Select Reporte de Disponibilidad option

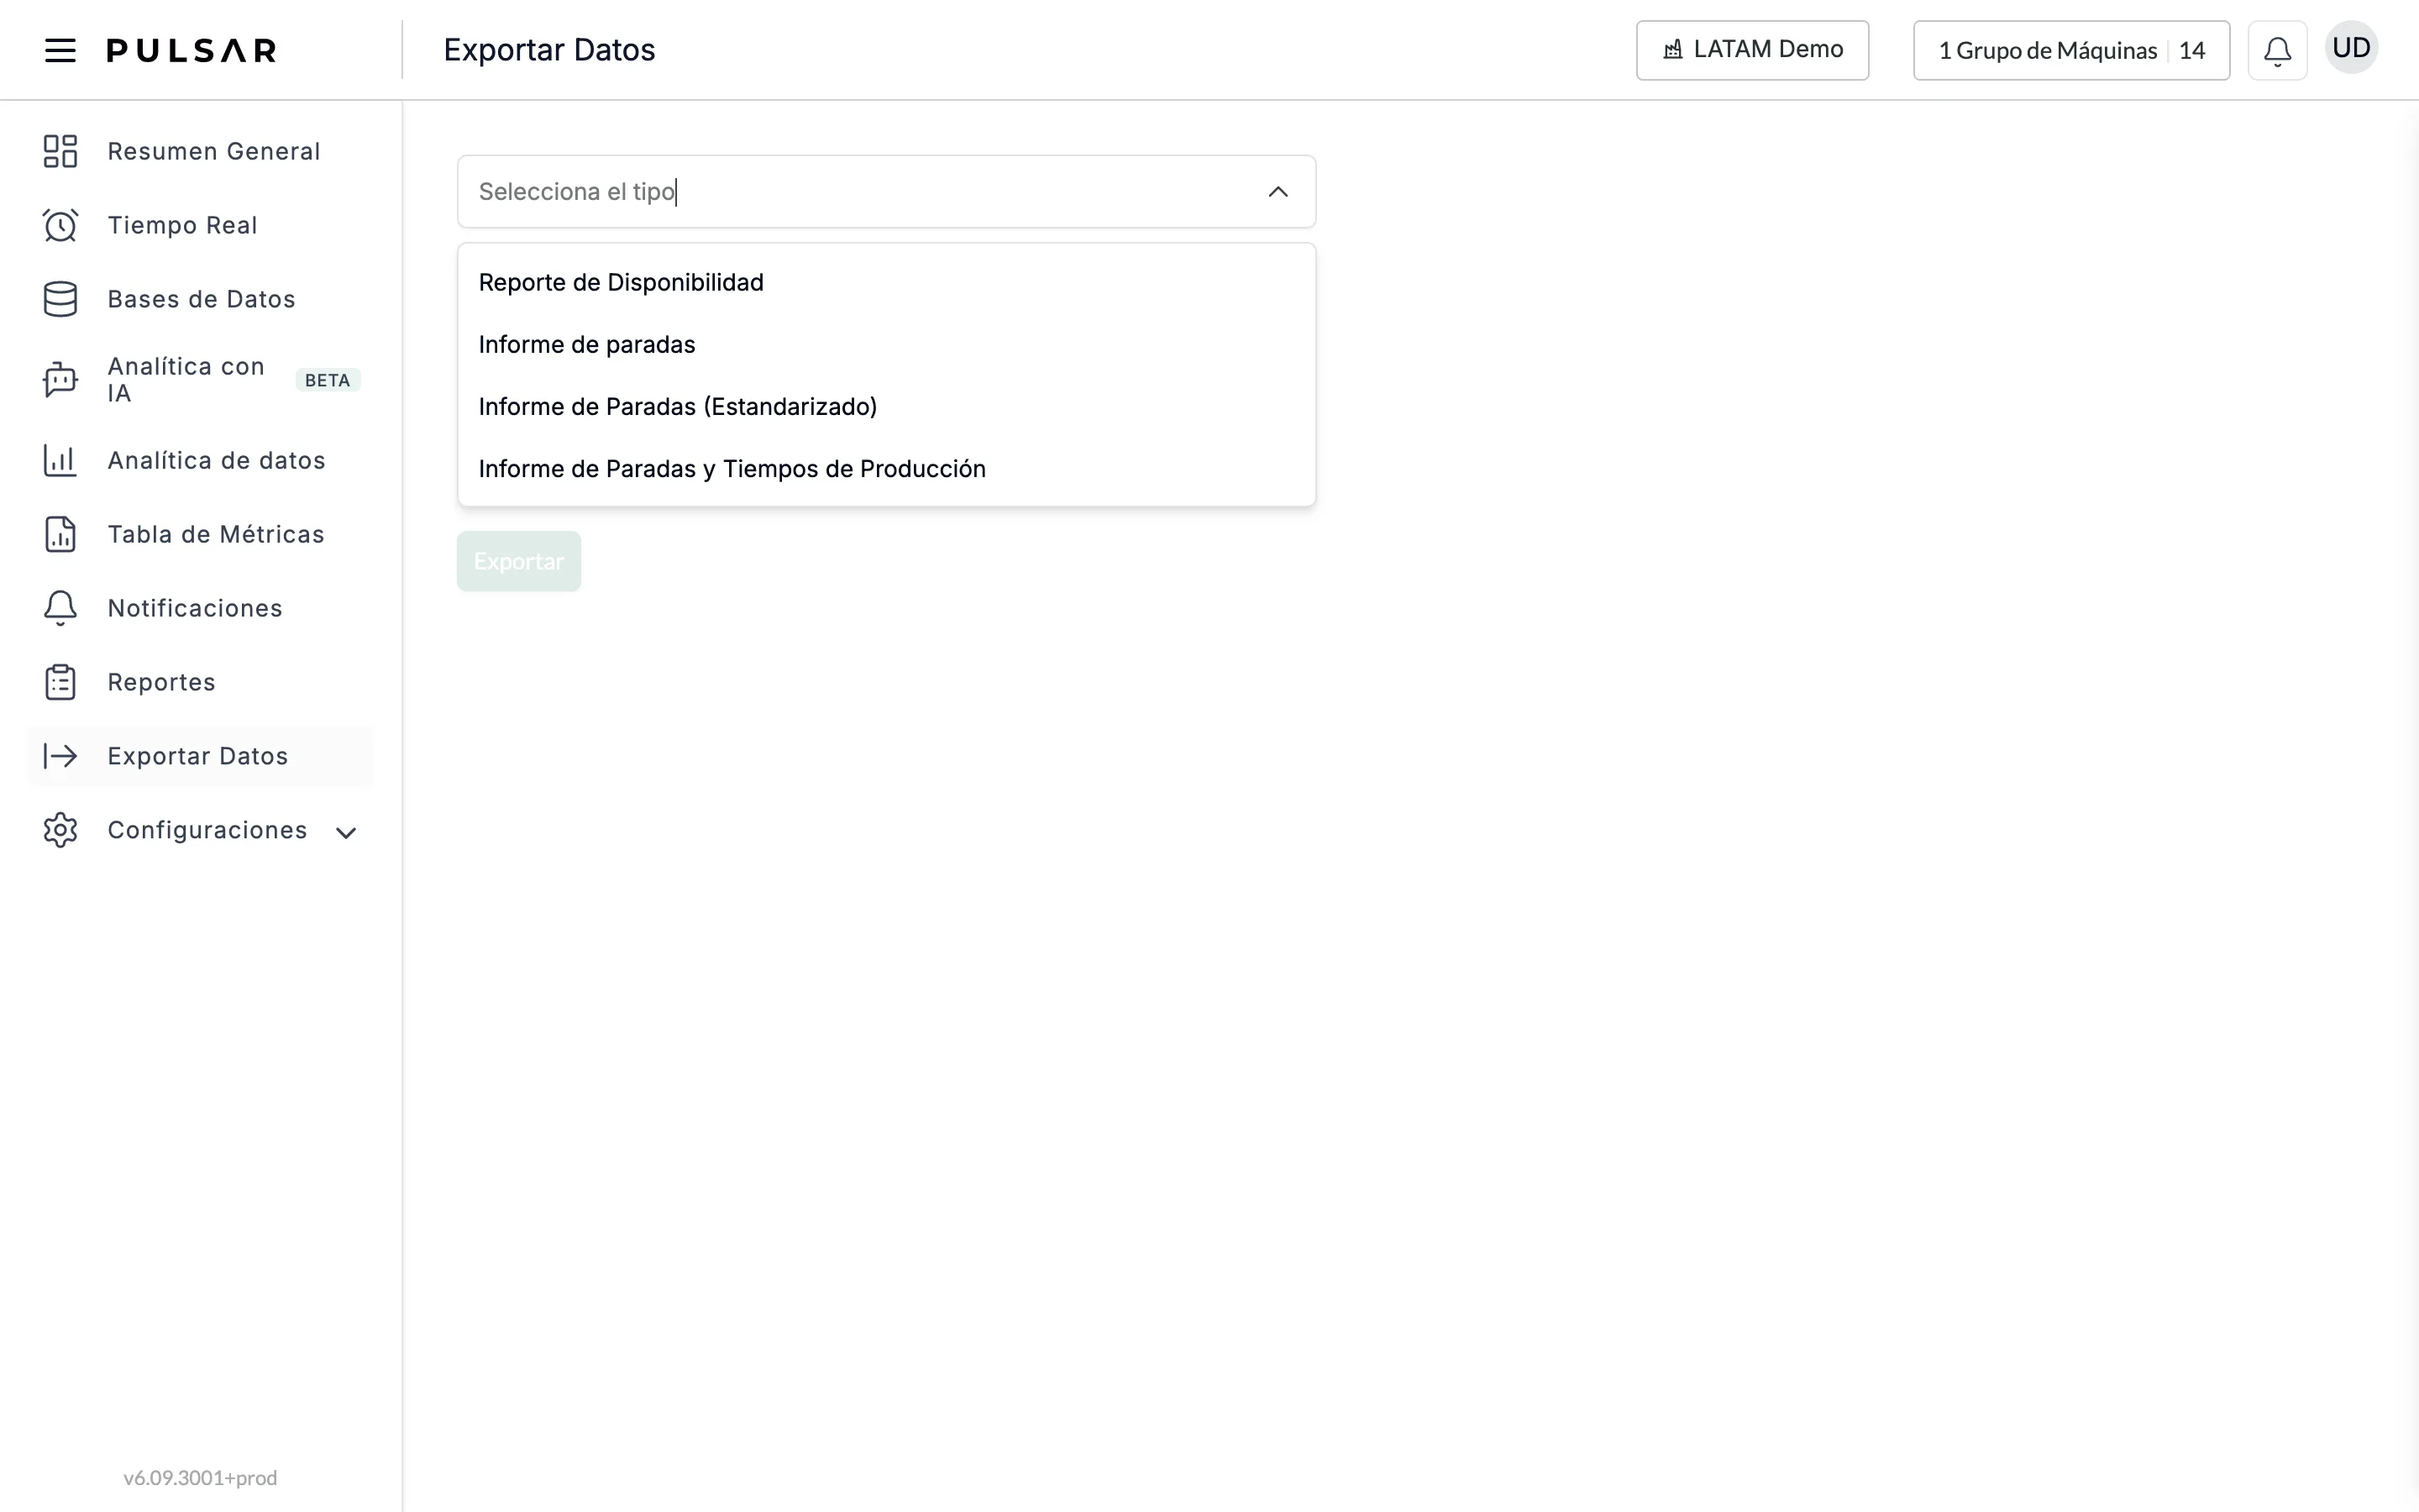(885, 282)
